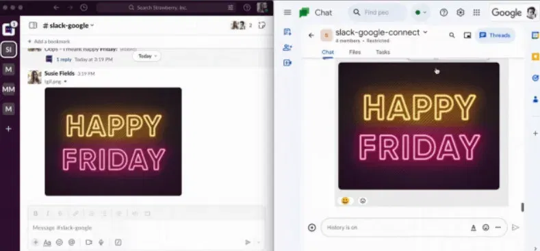
Task: Mention someone in Slack message
Action: [x=72, y=242]
